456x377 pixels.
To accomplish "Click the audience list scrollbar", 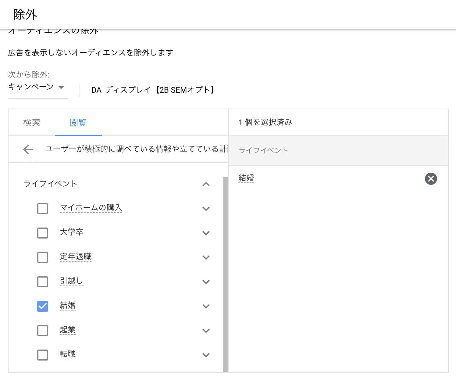I will pos(226,274).
